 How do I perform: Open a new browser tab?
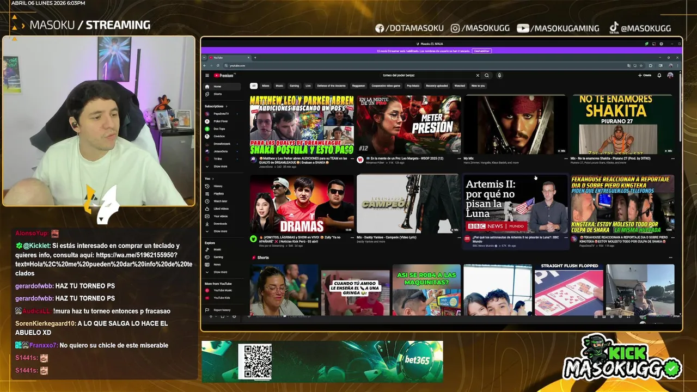pyautogui.click(x=255, y=58)
